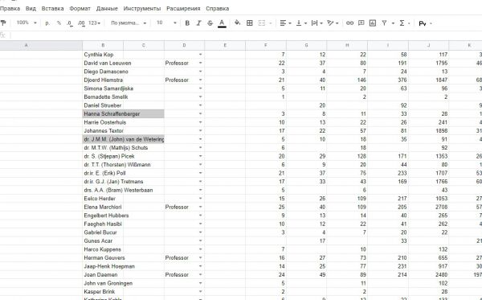Click the merge cells icon

pos(262,23)
